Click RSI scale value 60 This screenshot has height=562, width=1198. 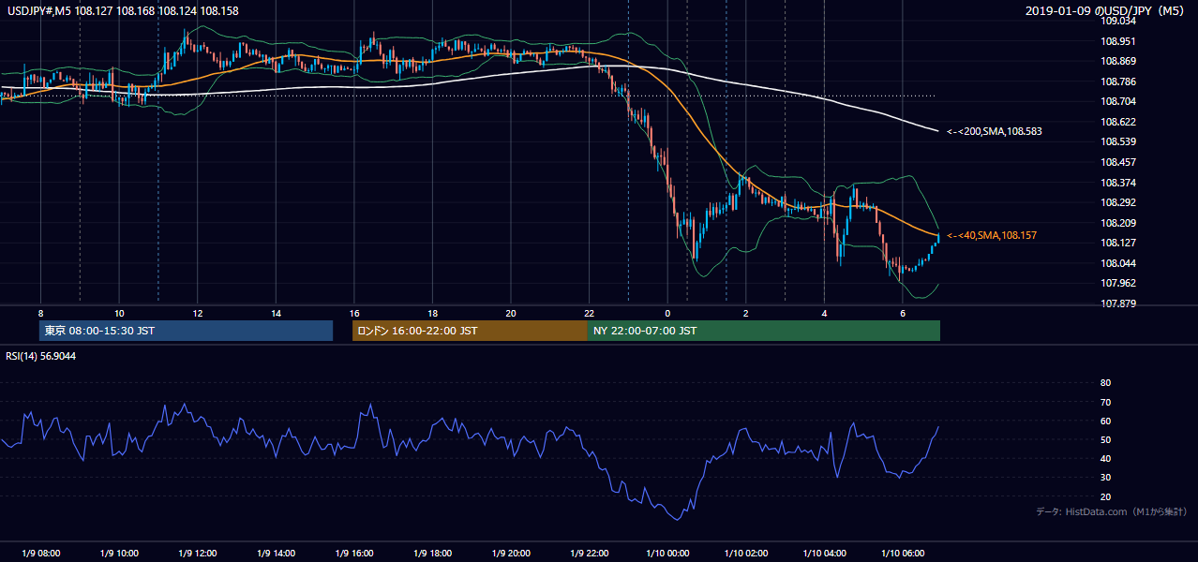coord(1105,421)
